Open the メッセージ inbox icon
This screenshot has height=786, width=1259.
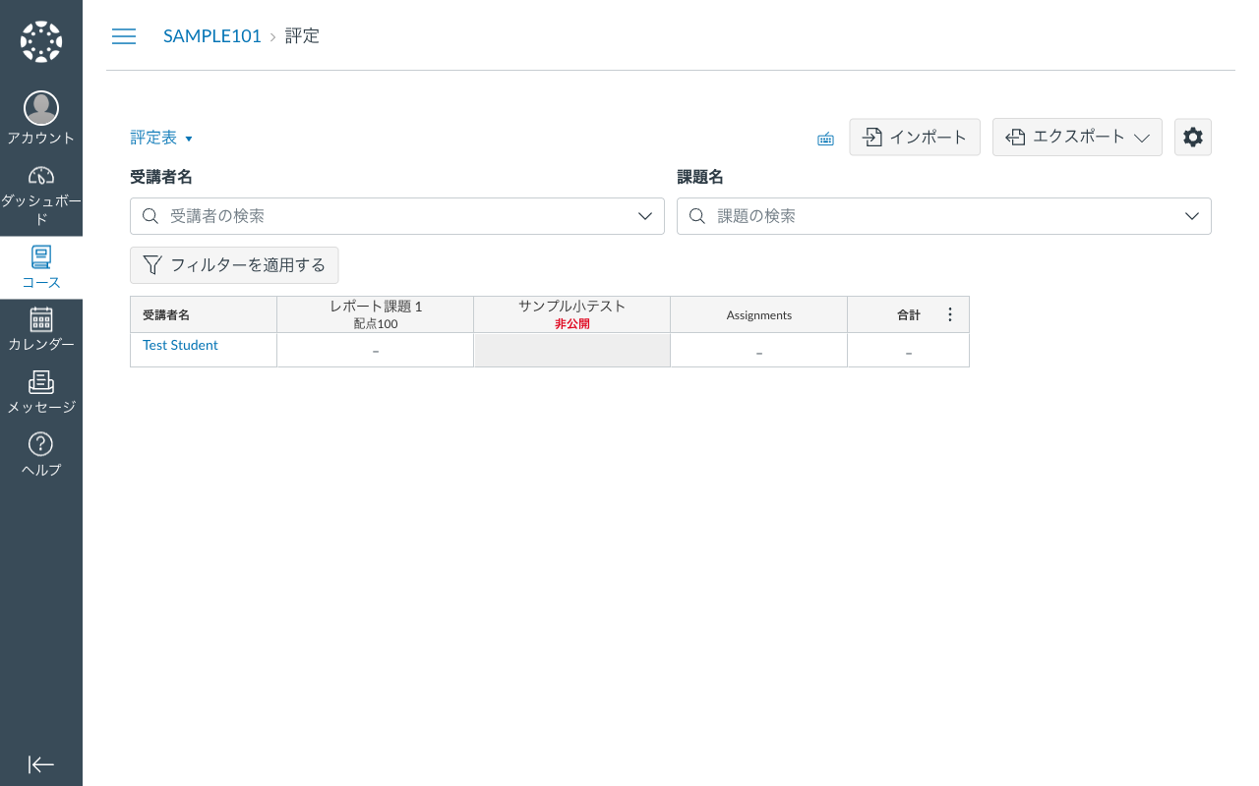pos(40,390)
